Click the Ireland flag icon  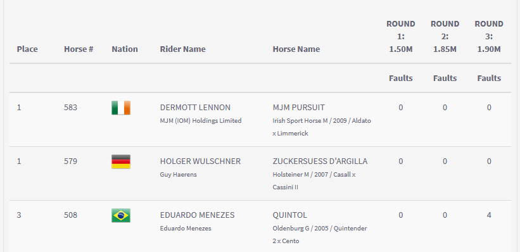[121, 108]
